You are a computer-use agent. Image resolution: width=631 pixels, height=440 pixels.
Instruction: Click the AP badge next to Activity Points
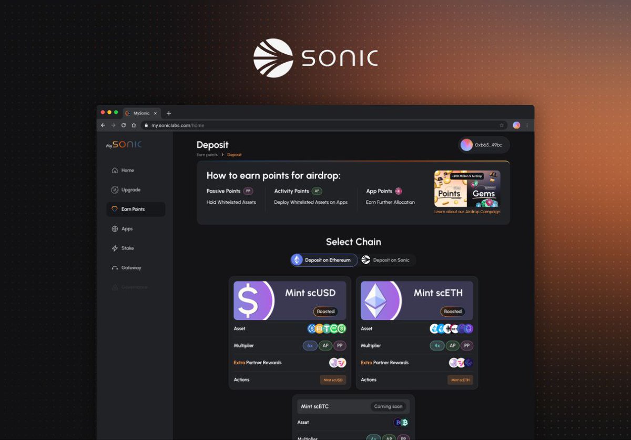pyautogui.click(x=317, y=191)
